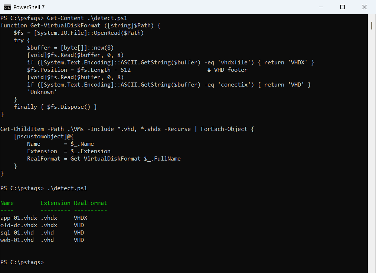Click '.vhdx' extension in app-01 row
The height and width of the screenshot is (273, 376).
pos(49,218)
